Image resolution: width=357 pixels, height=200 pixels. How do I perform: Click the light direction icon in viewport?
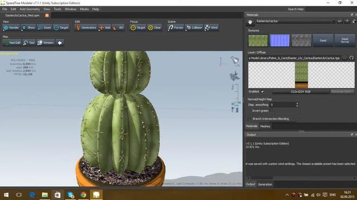pyautogui.click(x=235, y=61)
